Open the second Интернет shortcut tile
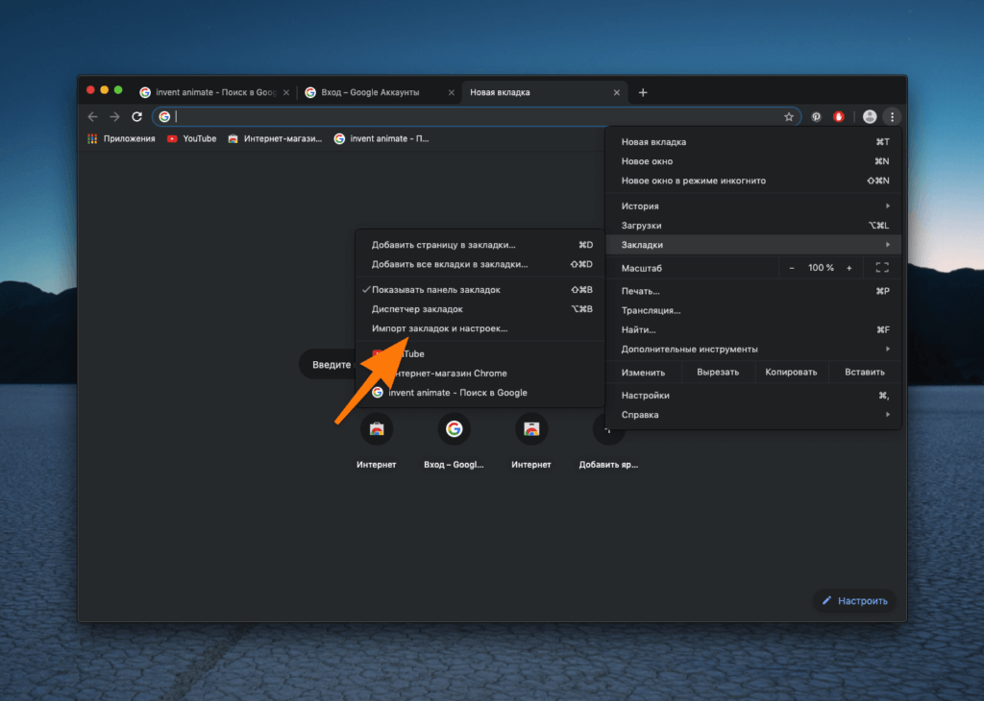 click(x=531, y=442)
